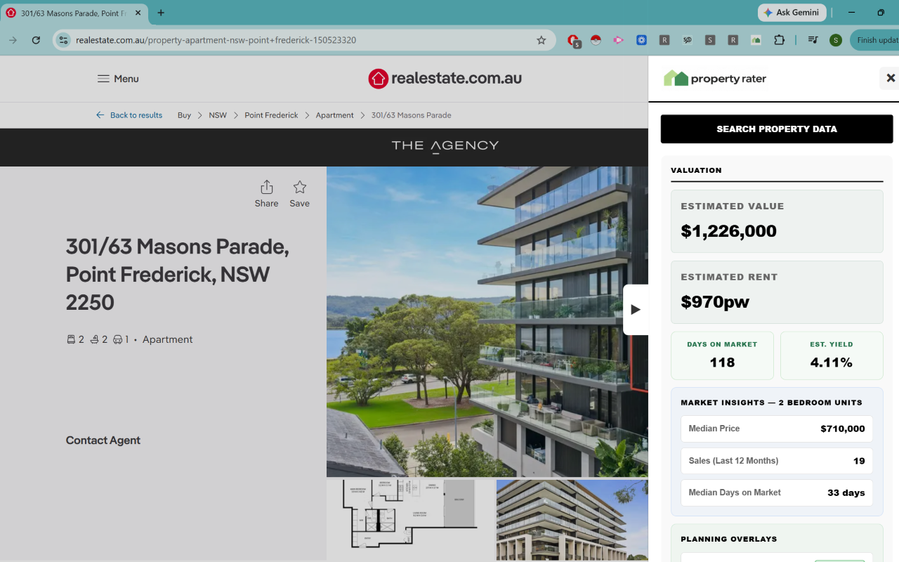Viewport: 899px width, 562px height.
Task: Click the Sales (Last 12 Months) row
Action: [777, 461]
